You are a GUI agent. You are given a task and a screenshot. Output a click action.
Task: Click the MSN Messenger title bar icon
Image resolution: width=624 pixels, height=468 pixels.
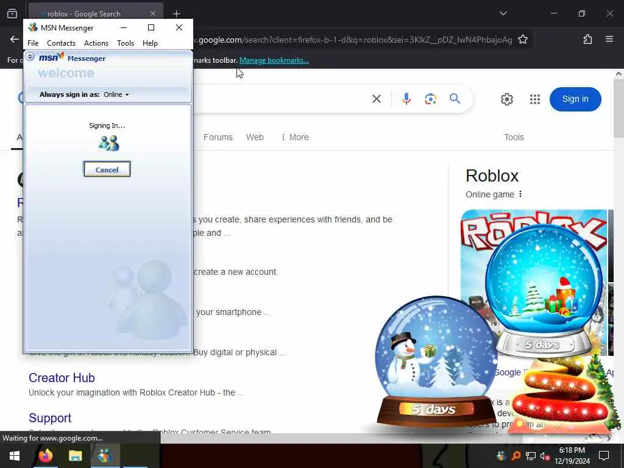[33, 27]
